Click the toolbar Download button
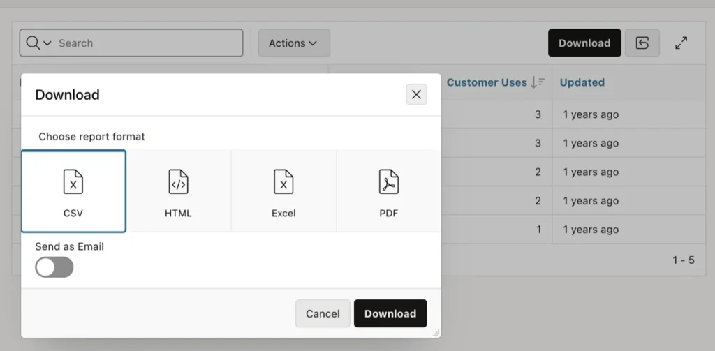The image size is (715, 351). pos(584,43)
